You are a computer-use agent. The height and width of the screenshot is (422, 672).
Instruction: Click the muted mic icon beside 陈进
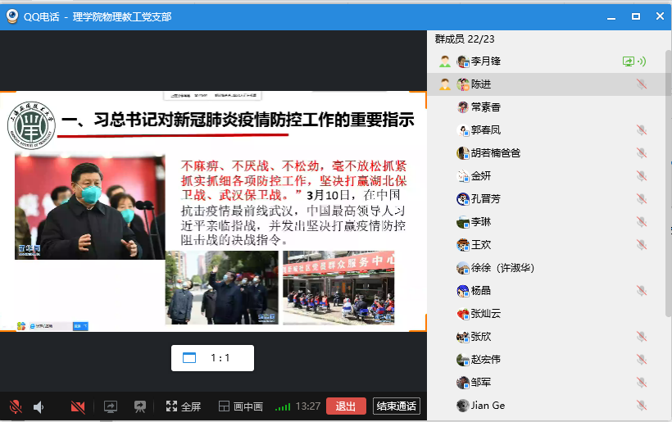[x=641, y=84]
